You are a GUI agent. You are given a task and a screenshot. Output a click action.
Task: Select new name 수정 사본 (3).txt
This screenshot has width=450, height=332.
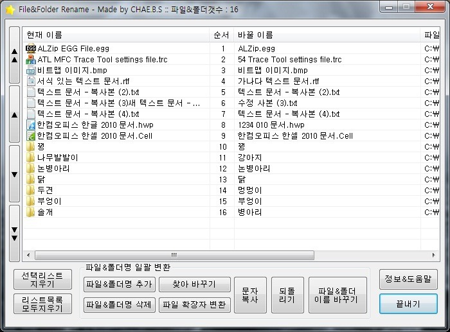pos(267,103)
